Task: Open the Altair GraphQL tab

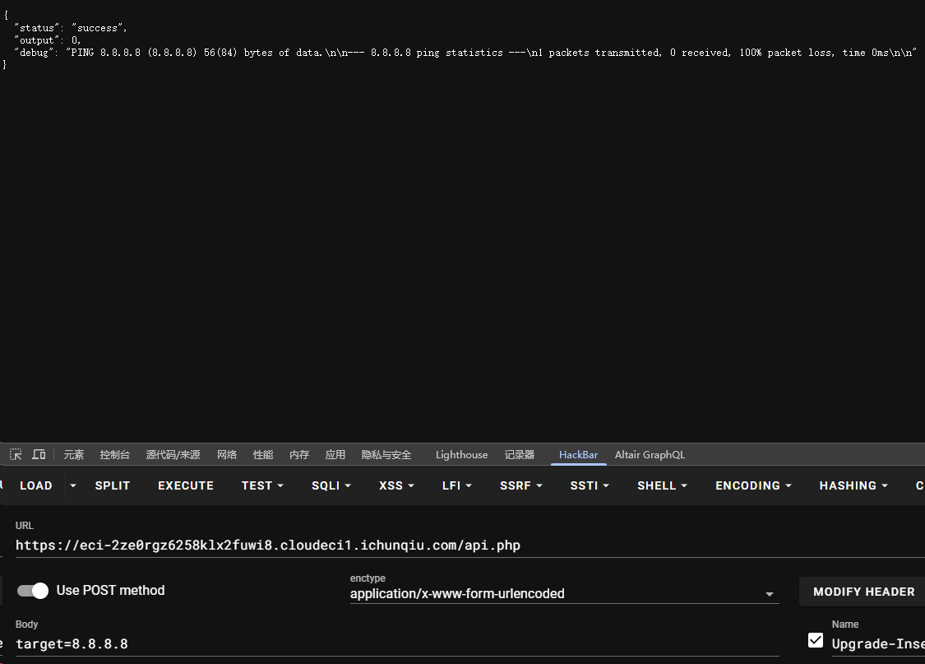Action: click(649, 454)
